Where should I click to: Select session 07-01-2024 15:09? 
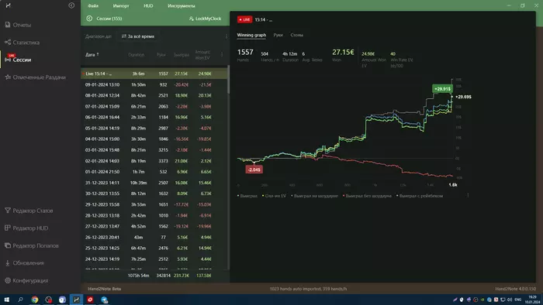click(x=154, y=106)
